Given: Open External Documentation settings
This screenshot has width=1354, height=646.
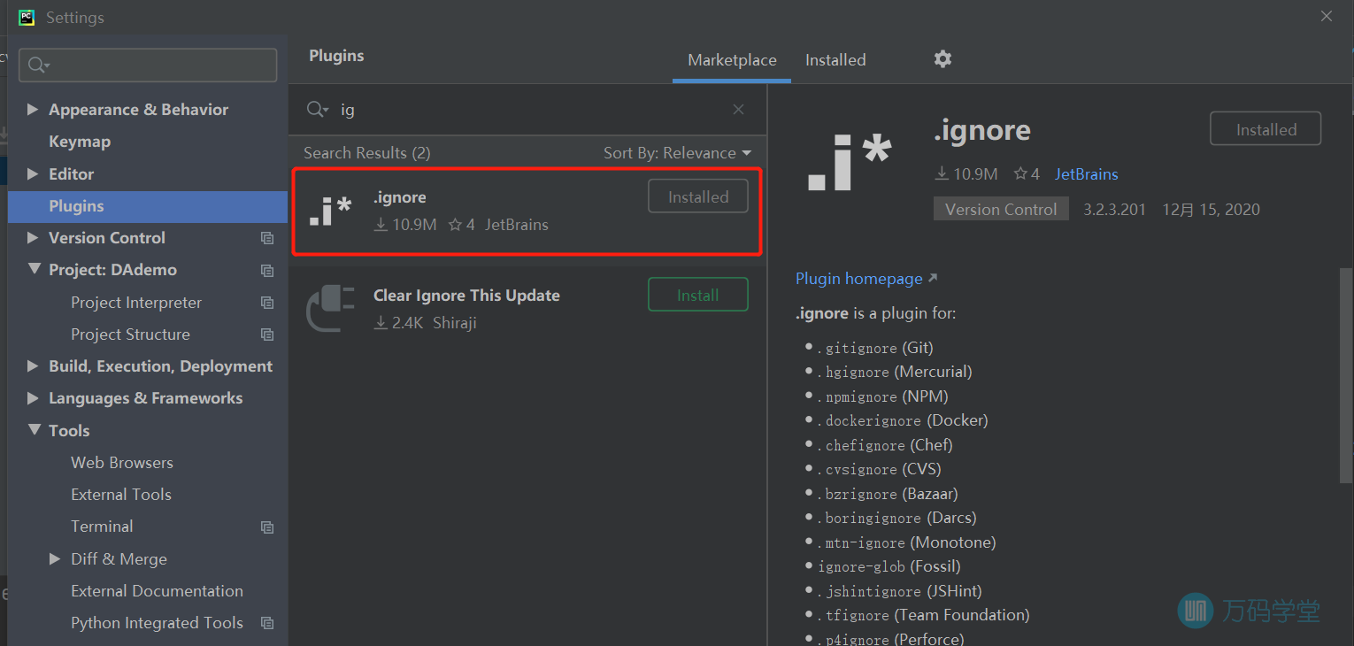Looking at the screenshot, I should pos(157,591).
